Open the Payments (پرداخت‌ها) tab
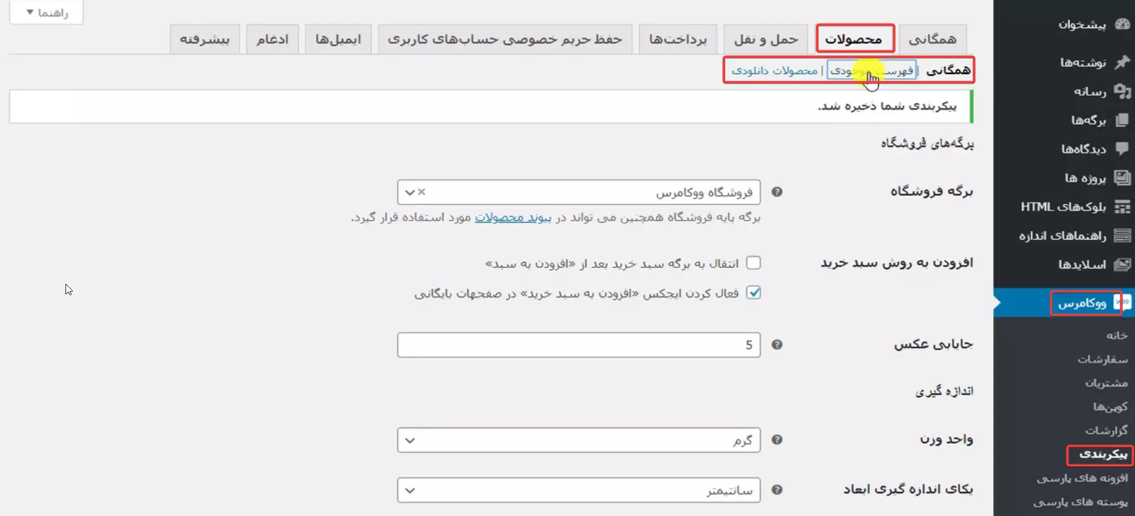1135x516 pixels. (x=678, y=39)
